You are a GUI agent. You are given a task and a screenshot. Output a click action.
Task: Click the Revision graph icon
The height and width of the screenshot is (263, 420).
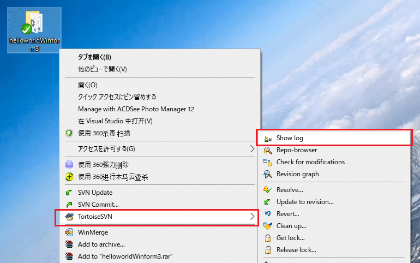pyautogui.click(x=268, y=174)
